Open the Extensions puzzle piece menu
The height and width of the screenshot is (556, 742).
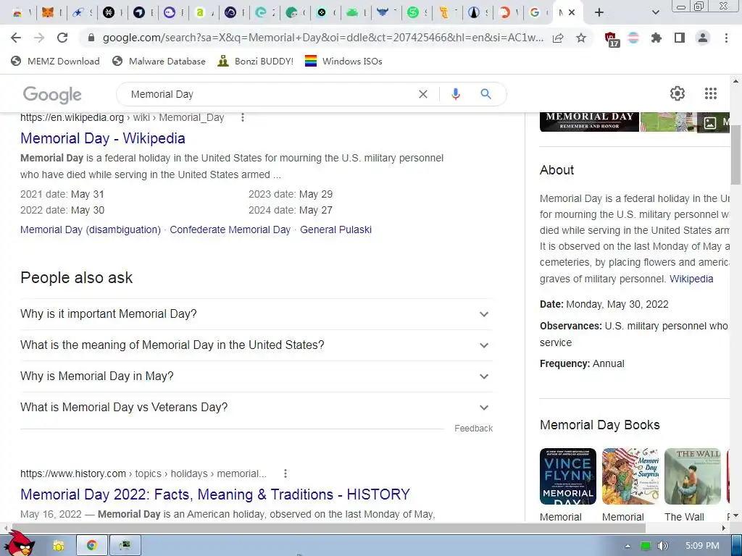click(656, 38)
